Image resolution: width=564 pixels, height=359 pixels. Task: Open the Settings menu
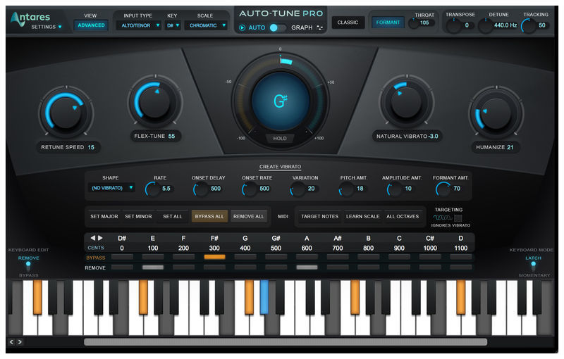click(x=46, y=27)
